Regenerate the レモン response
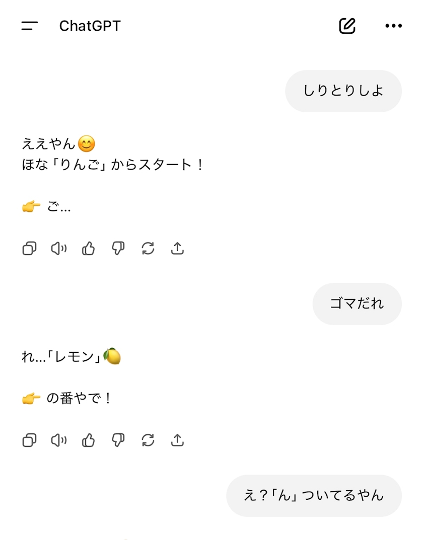The image size is (423, 540). [148, 440]
